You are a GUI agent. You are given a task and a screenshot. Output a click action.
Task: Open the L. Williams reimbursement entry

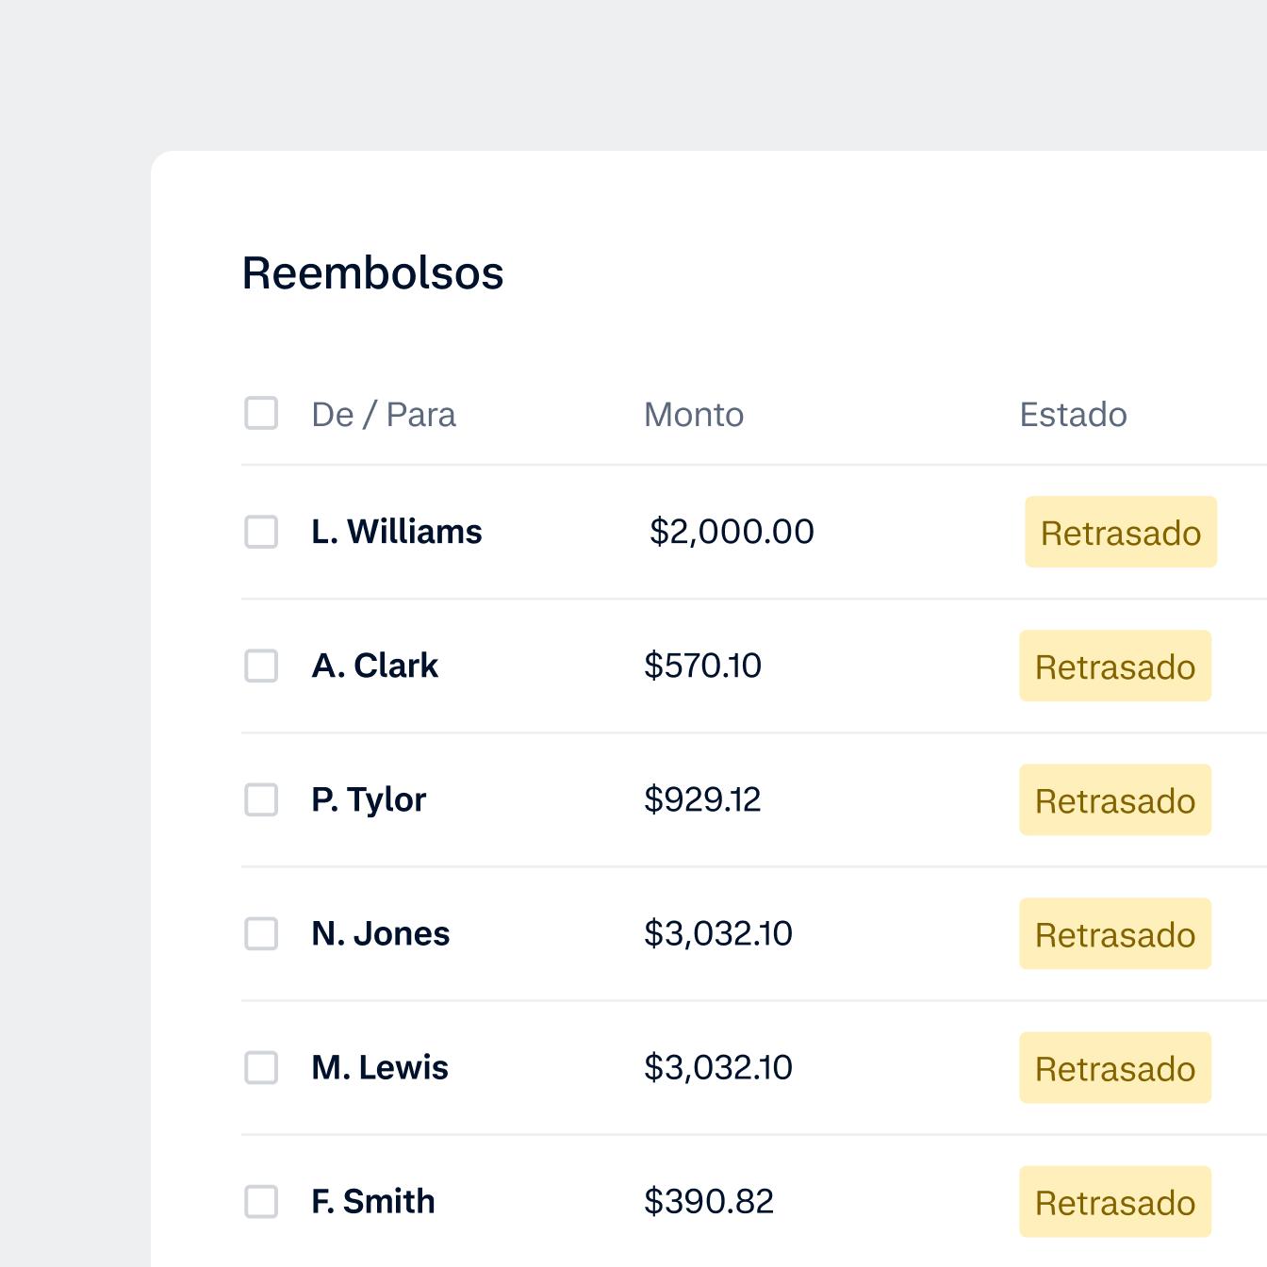(397, 532)
